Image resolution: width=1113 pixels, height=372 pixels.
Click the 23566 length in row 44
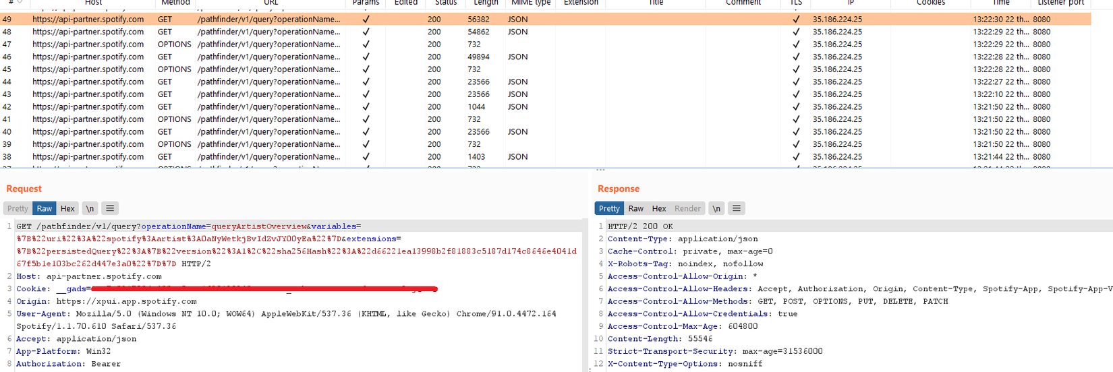coord(479,82)
